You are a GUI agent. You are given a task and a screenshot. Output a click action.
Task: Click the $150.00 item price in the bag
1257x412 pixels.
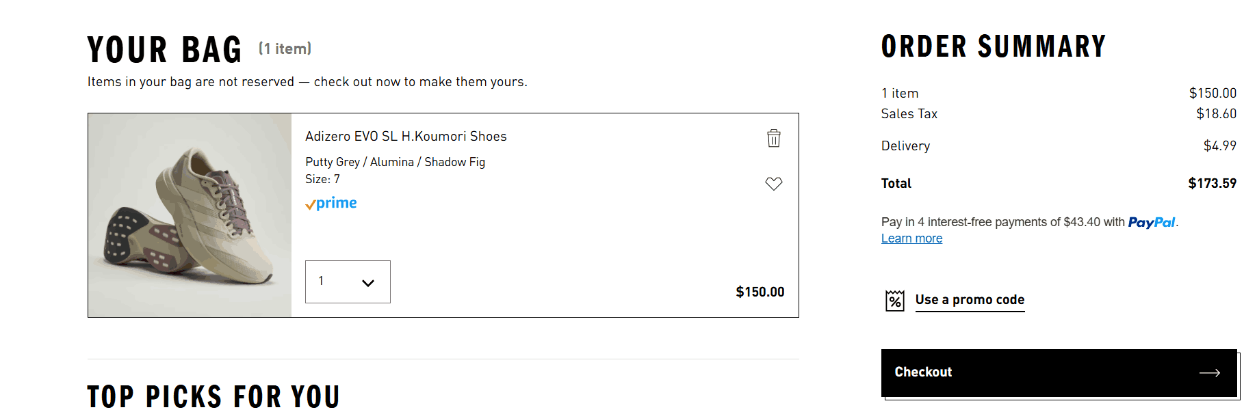pos(760,292)
